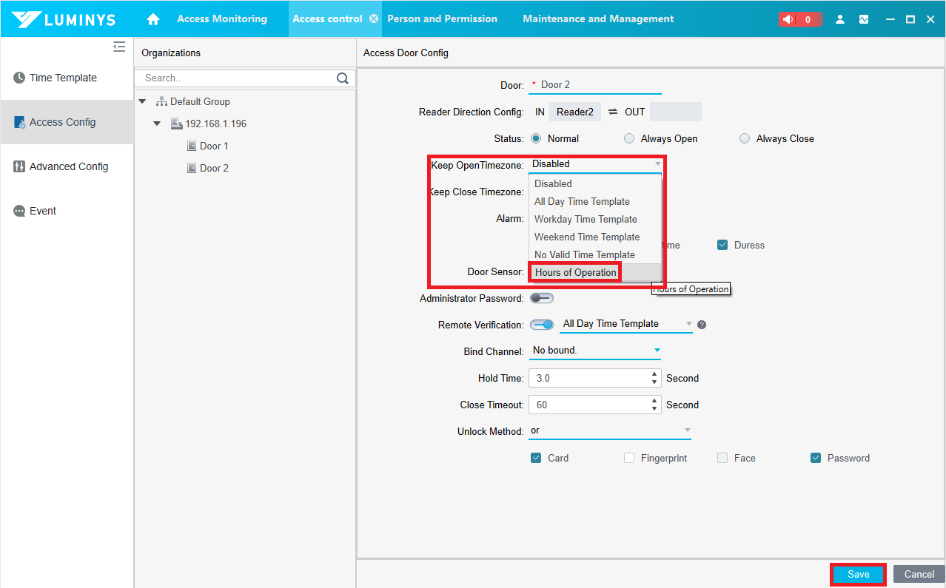Collapse the left sidebar menu icon
946x588 pixels.
coord(119,47)
